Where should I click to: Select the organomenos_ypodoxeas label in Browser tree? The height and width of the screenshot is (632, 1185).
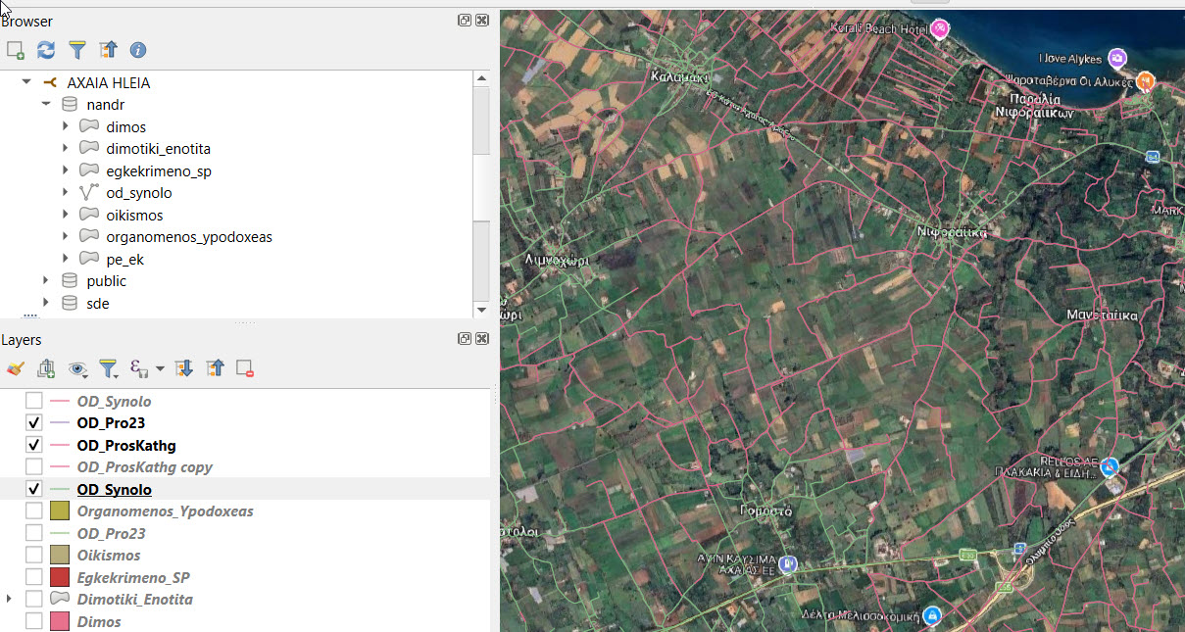click(189, 237)
